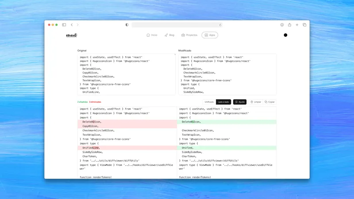Click the removed 'Delete02Icon,' diff line
354x199 pixels.
click(127, 122)
